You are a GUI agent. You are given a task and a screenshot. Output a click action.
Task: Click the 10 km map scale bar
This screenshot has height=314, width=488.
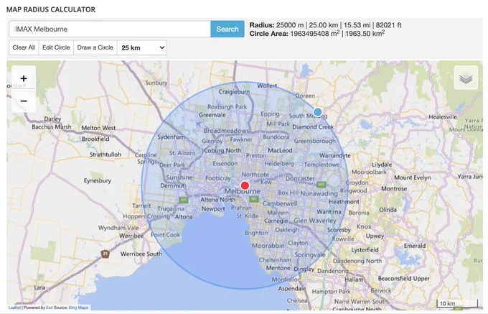457,303
